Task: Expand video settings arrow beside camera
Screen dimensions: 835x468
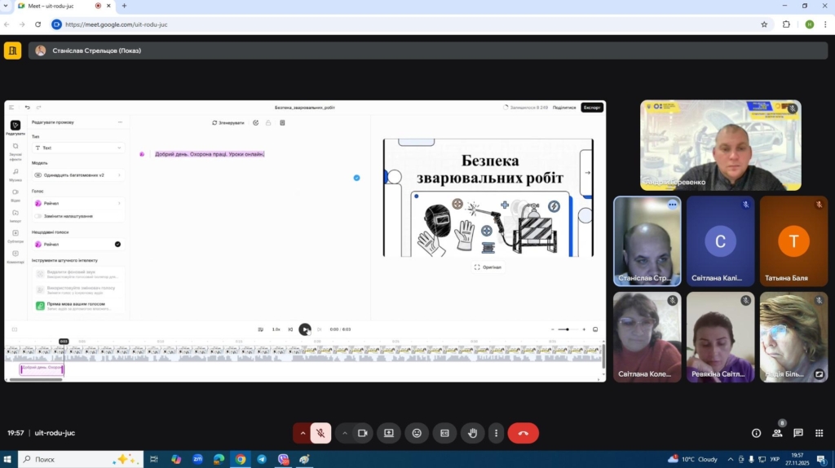Action: point(344,433)
